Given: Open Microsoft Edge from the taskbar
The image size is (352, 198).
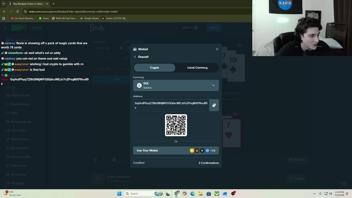Looking at the screenshot, I should 193,194.
